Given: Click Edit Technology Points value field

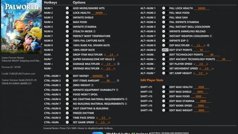Looking at the screenshot, I should tap(212, 55).
